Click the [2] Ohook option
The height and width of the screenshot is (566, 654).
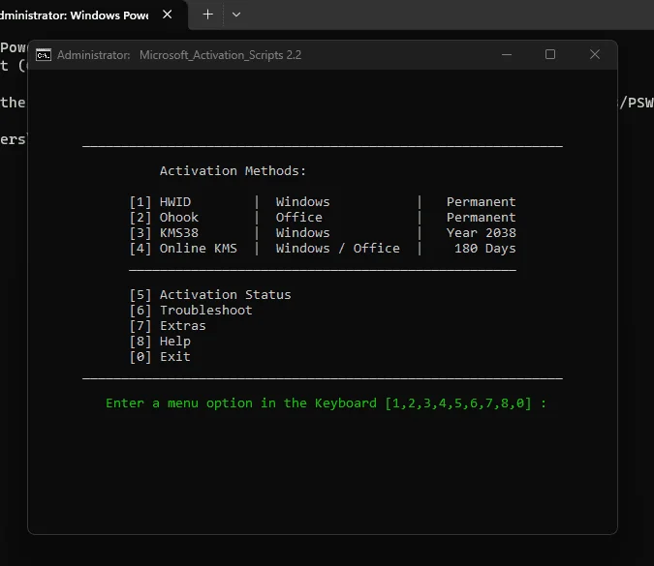pyautogui.click(x=164, y=218)
